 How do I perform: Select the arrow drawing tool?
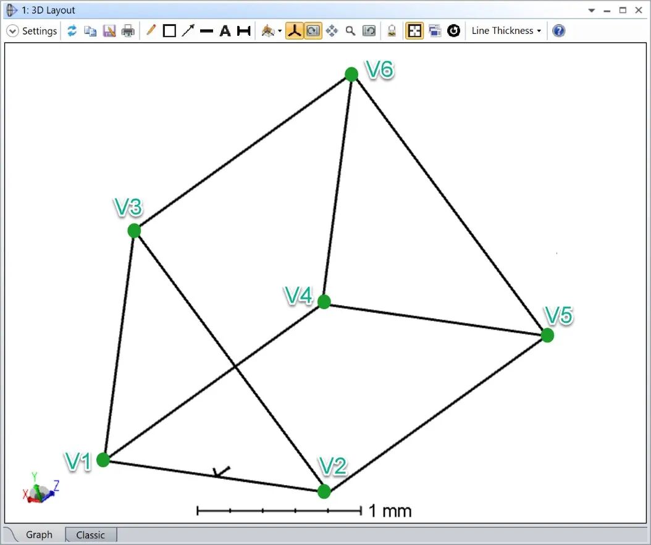(x=188, y=31)
